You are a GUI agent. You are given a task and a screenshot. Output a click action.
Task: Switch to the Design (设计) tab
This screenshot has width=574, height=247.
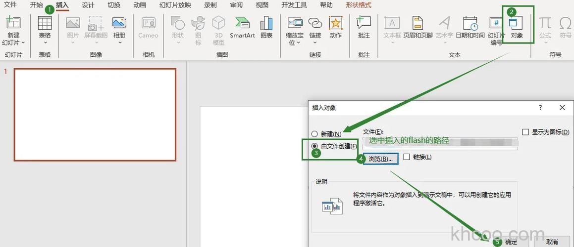[x=88, y=5]
